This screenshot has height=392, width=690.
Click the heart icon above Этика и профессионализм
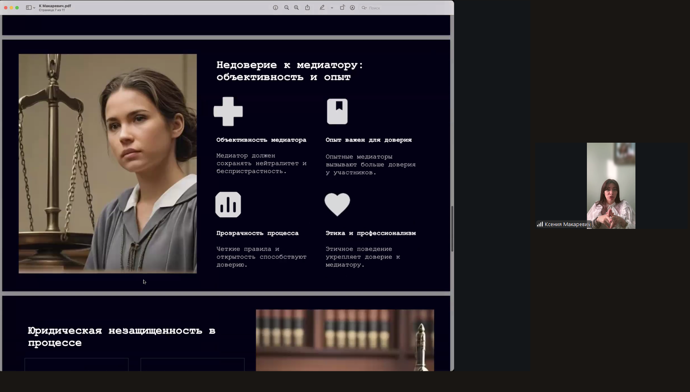click(337, 204)
